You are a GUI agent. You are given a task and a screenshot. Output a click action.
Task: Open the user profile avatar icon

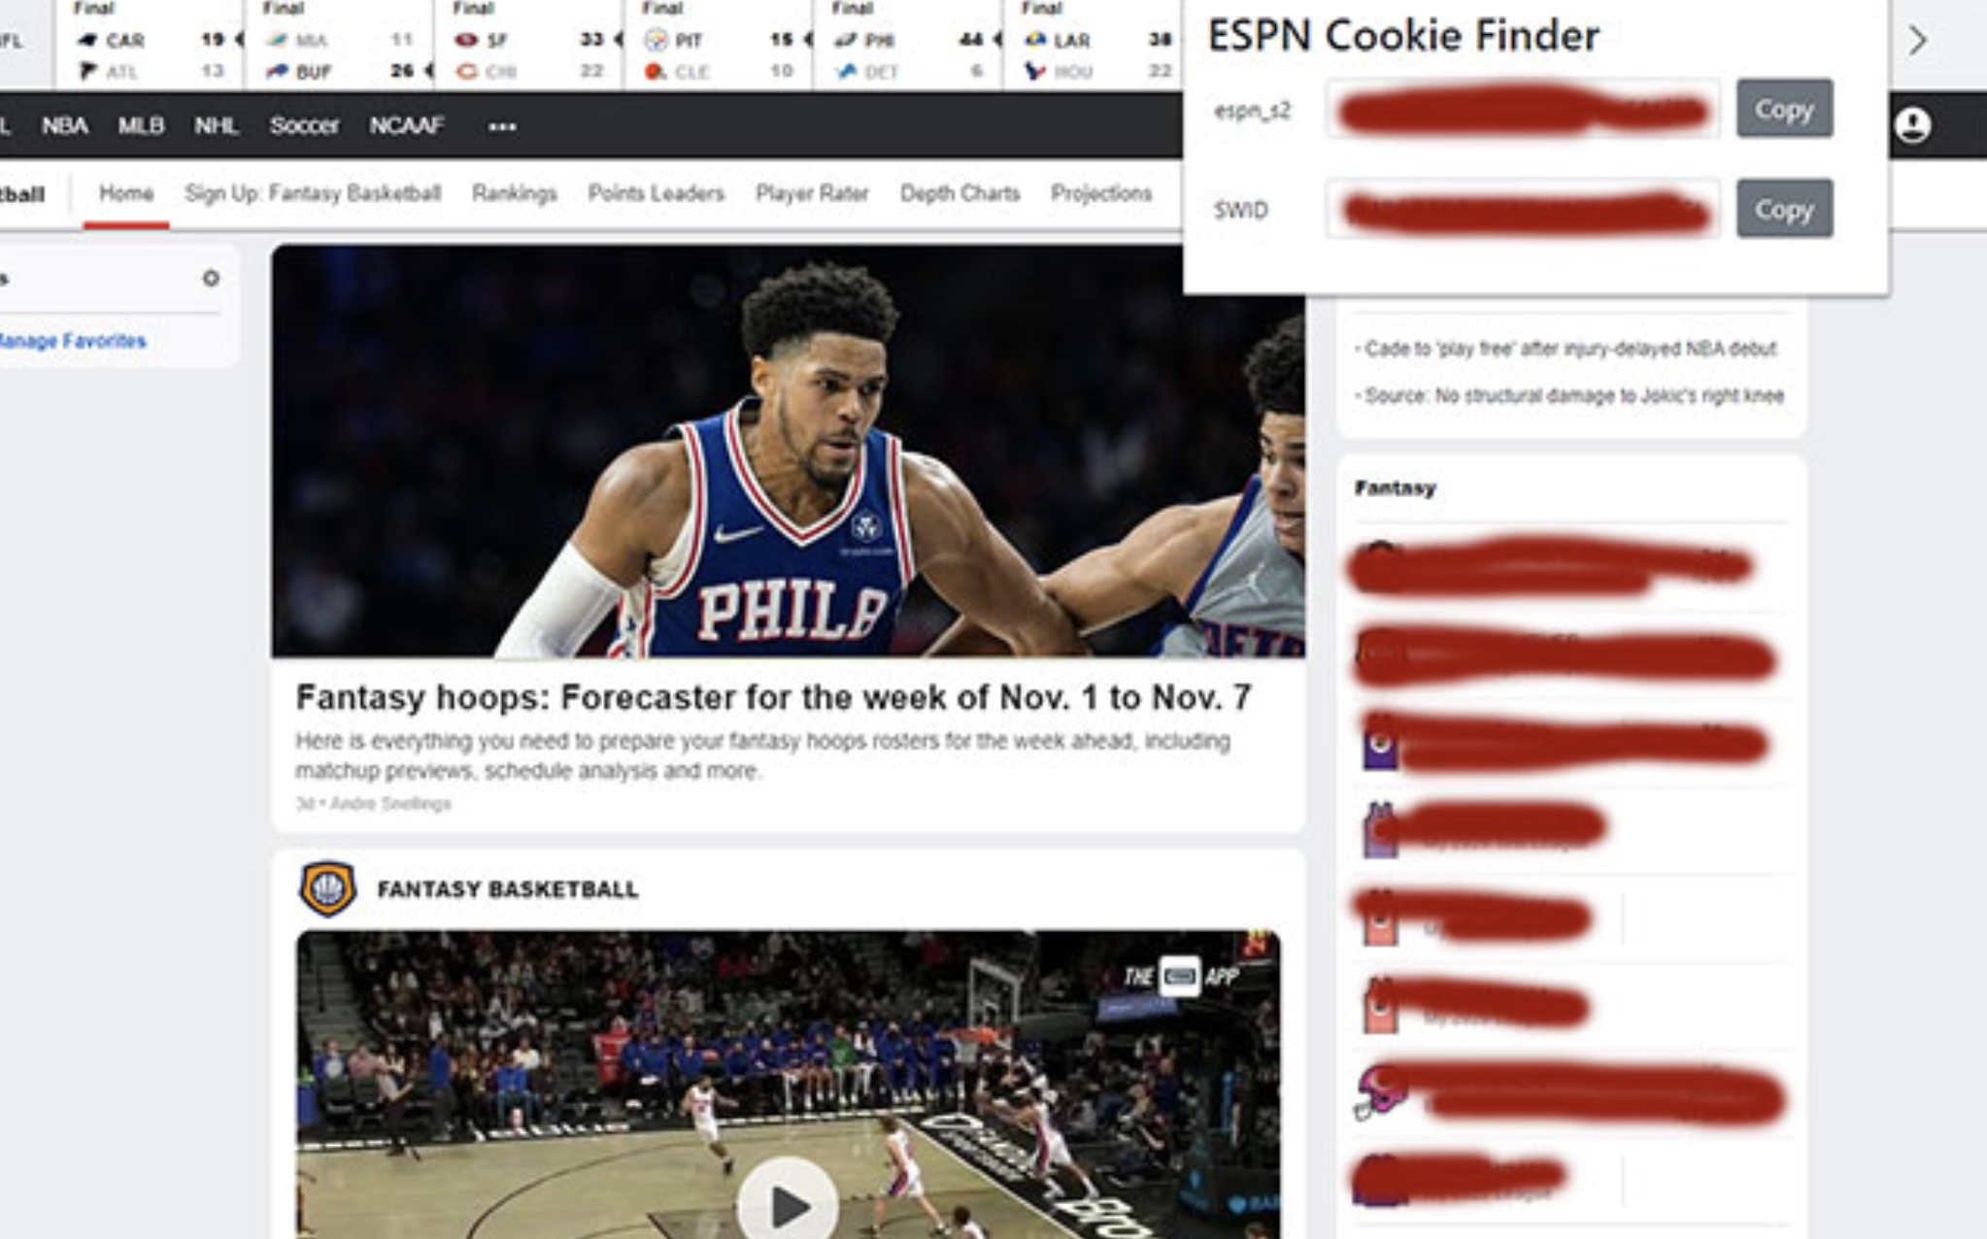coord(1912,125)
